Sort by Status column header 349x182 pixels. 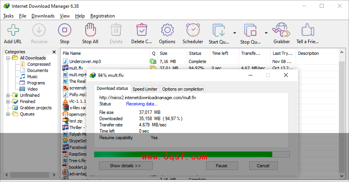(198, 53)
